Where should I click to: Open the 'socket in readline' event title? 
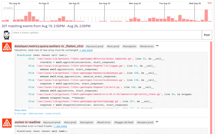(x=28, y=122)
